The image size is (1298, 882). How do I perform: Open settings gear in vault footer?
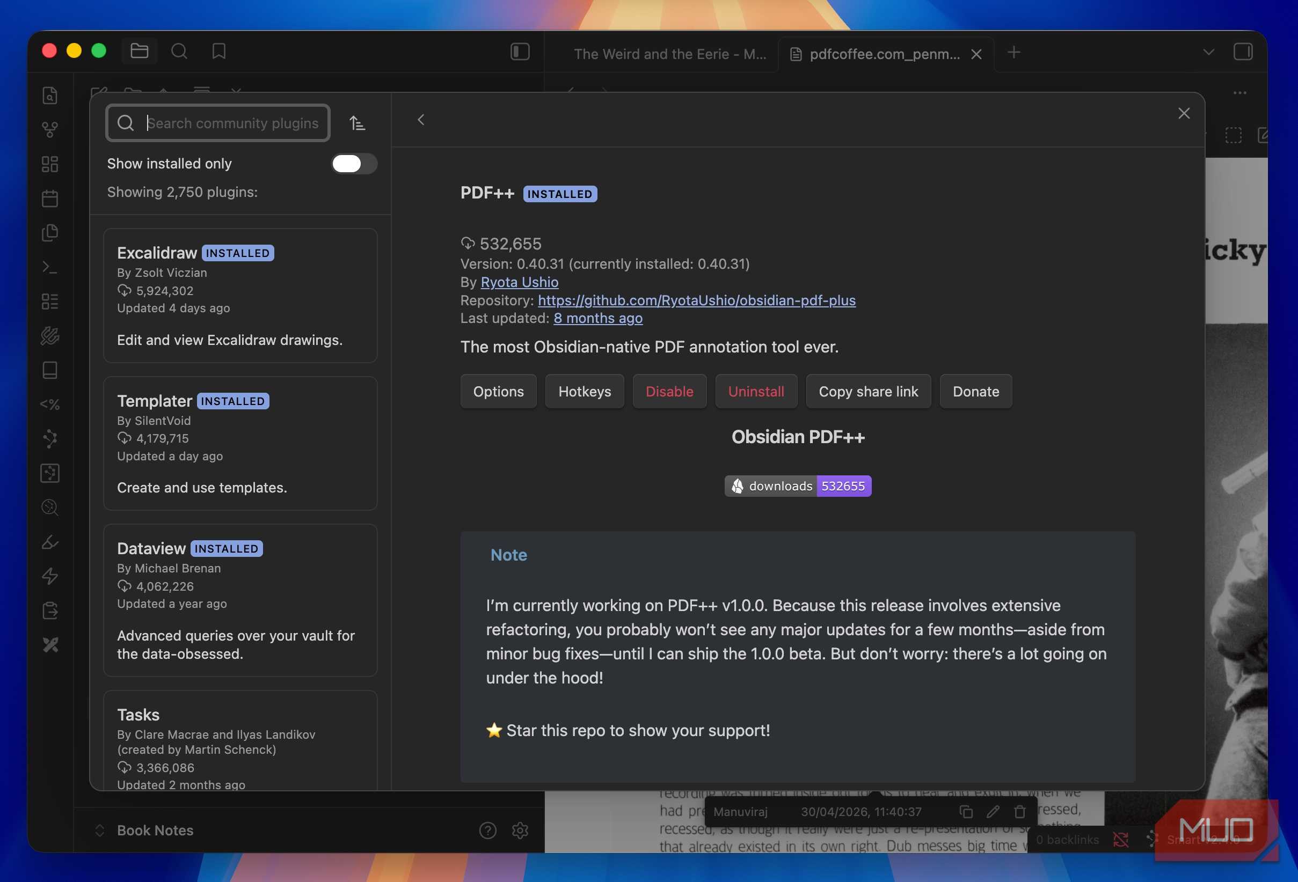pos(520,830)
